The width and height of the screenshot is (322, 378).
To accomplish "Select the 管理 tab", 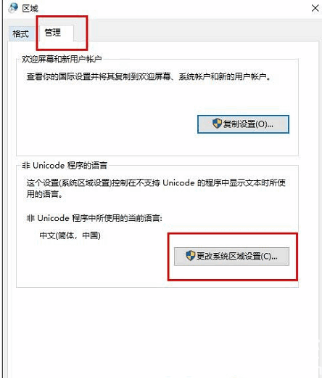I will coord(53,33).
